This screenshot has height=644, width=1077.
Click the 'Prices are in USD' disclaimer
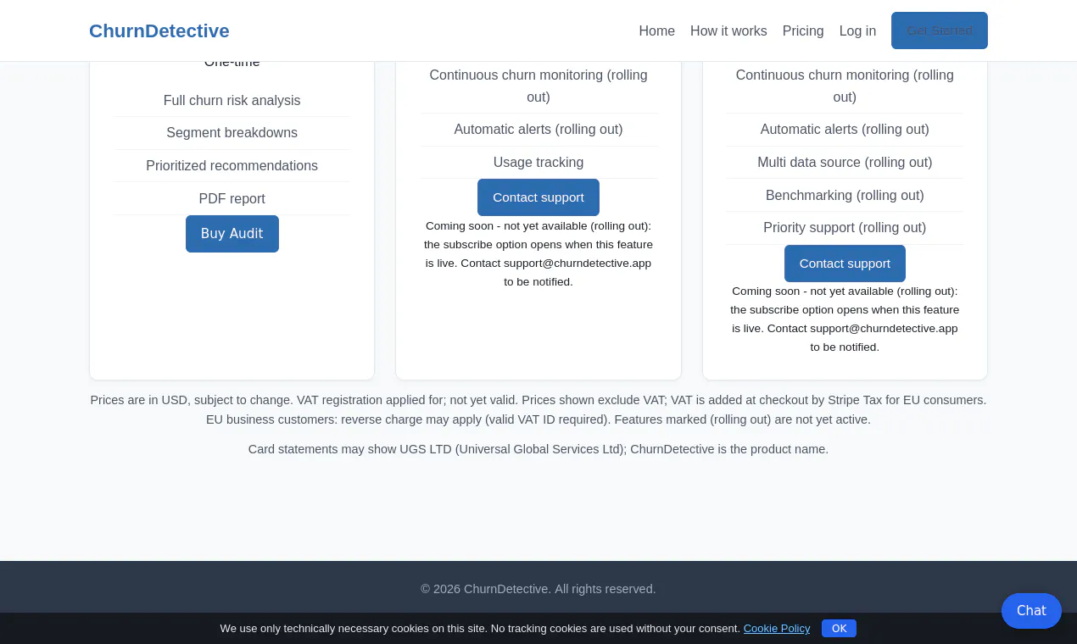[538, 410]
